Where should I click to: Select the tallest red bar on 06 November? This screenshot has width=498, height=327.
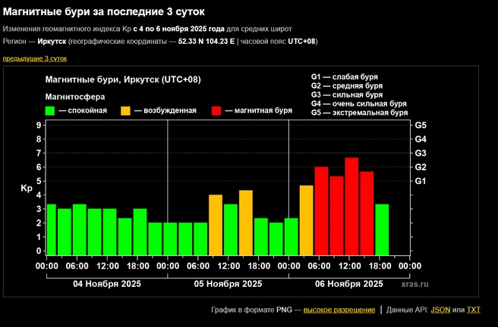coord(351,206)
